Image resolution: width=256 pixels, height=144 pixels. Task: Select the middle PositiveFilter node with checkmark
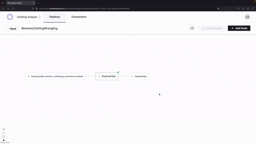coord(107,76)
